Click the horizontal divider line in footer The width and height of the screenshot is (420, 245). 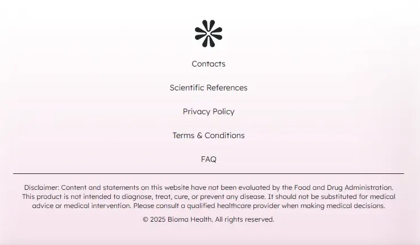coord(209,173)
